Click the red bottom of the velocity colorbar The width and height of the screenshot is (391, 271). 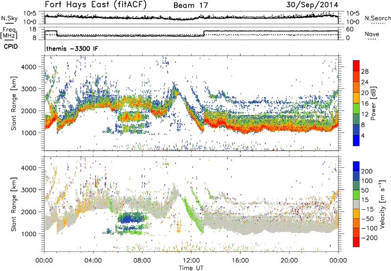356,242
